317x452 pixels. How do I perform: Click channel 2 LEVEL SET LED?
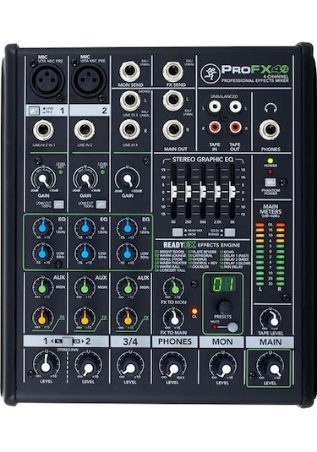click(x=102, y=172)
